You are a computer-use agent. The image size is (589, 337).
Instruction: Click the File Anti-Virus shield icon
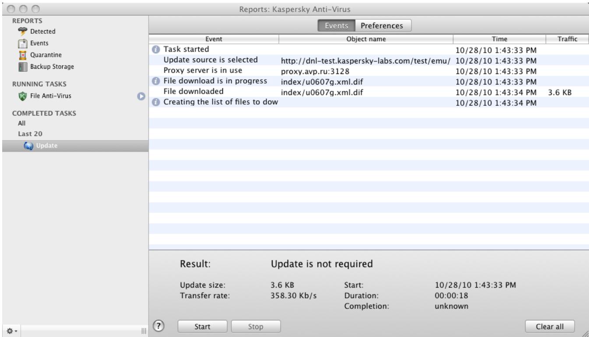(23, 96)
